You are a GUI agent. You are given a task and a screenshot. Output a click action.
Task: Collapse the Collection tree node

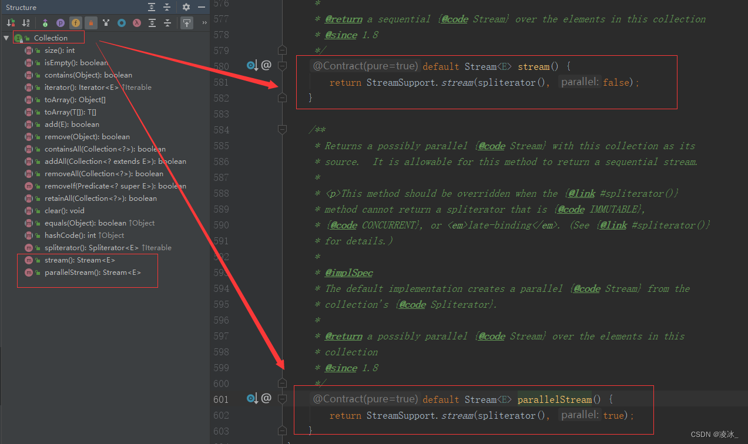tap(6, 36)
